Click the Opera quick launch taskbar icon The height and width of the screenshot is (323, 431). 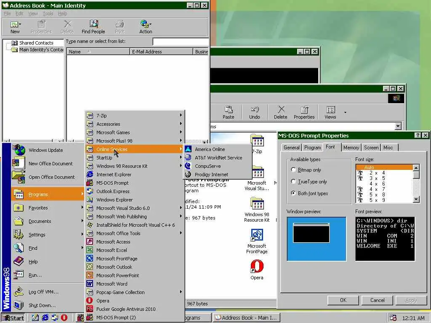64,318
